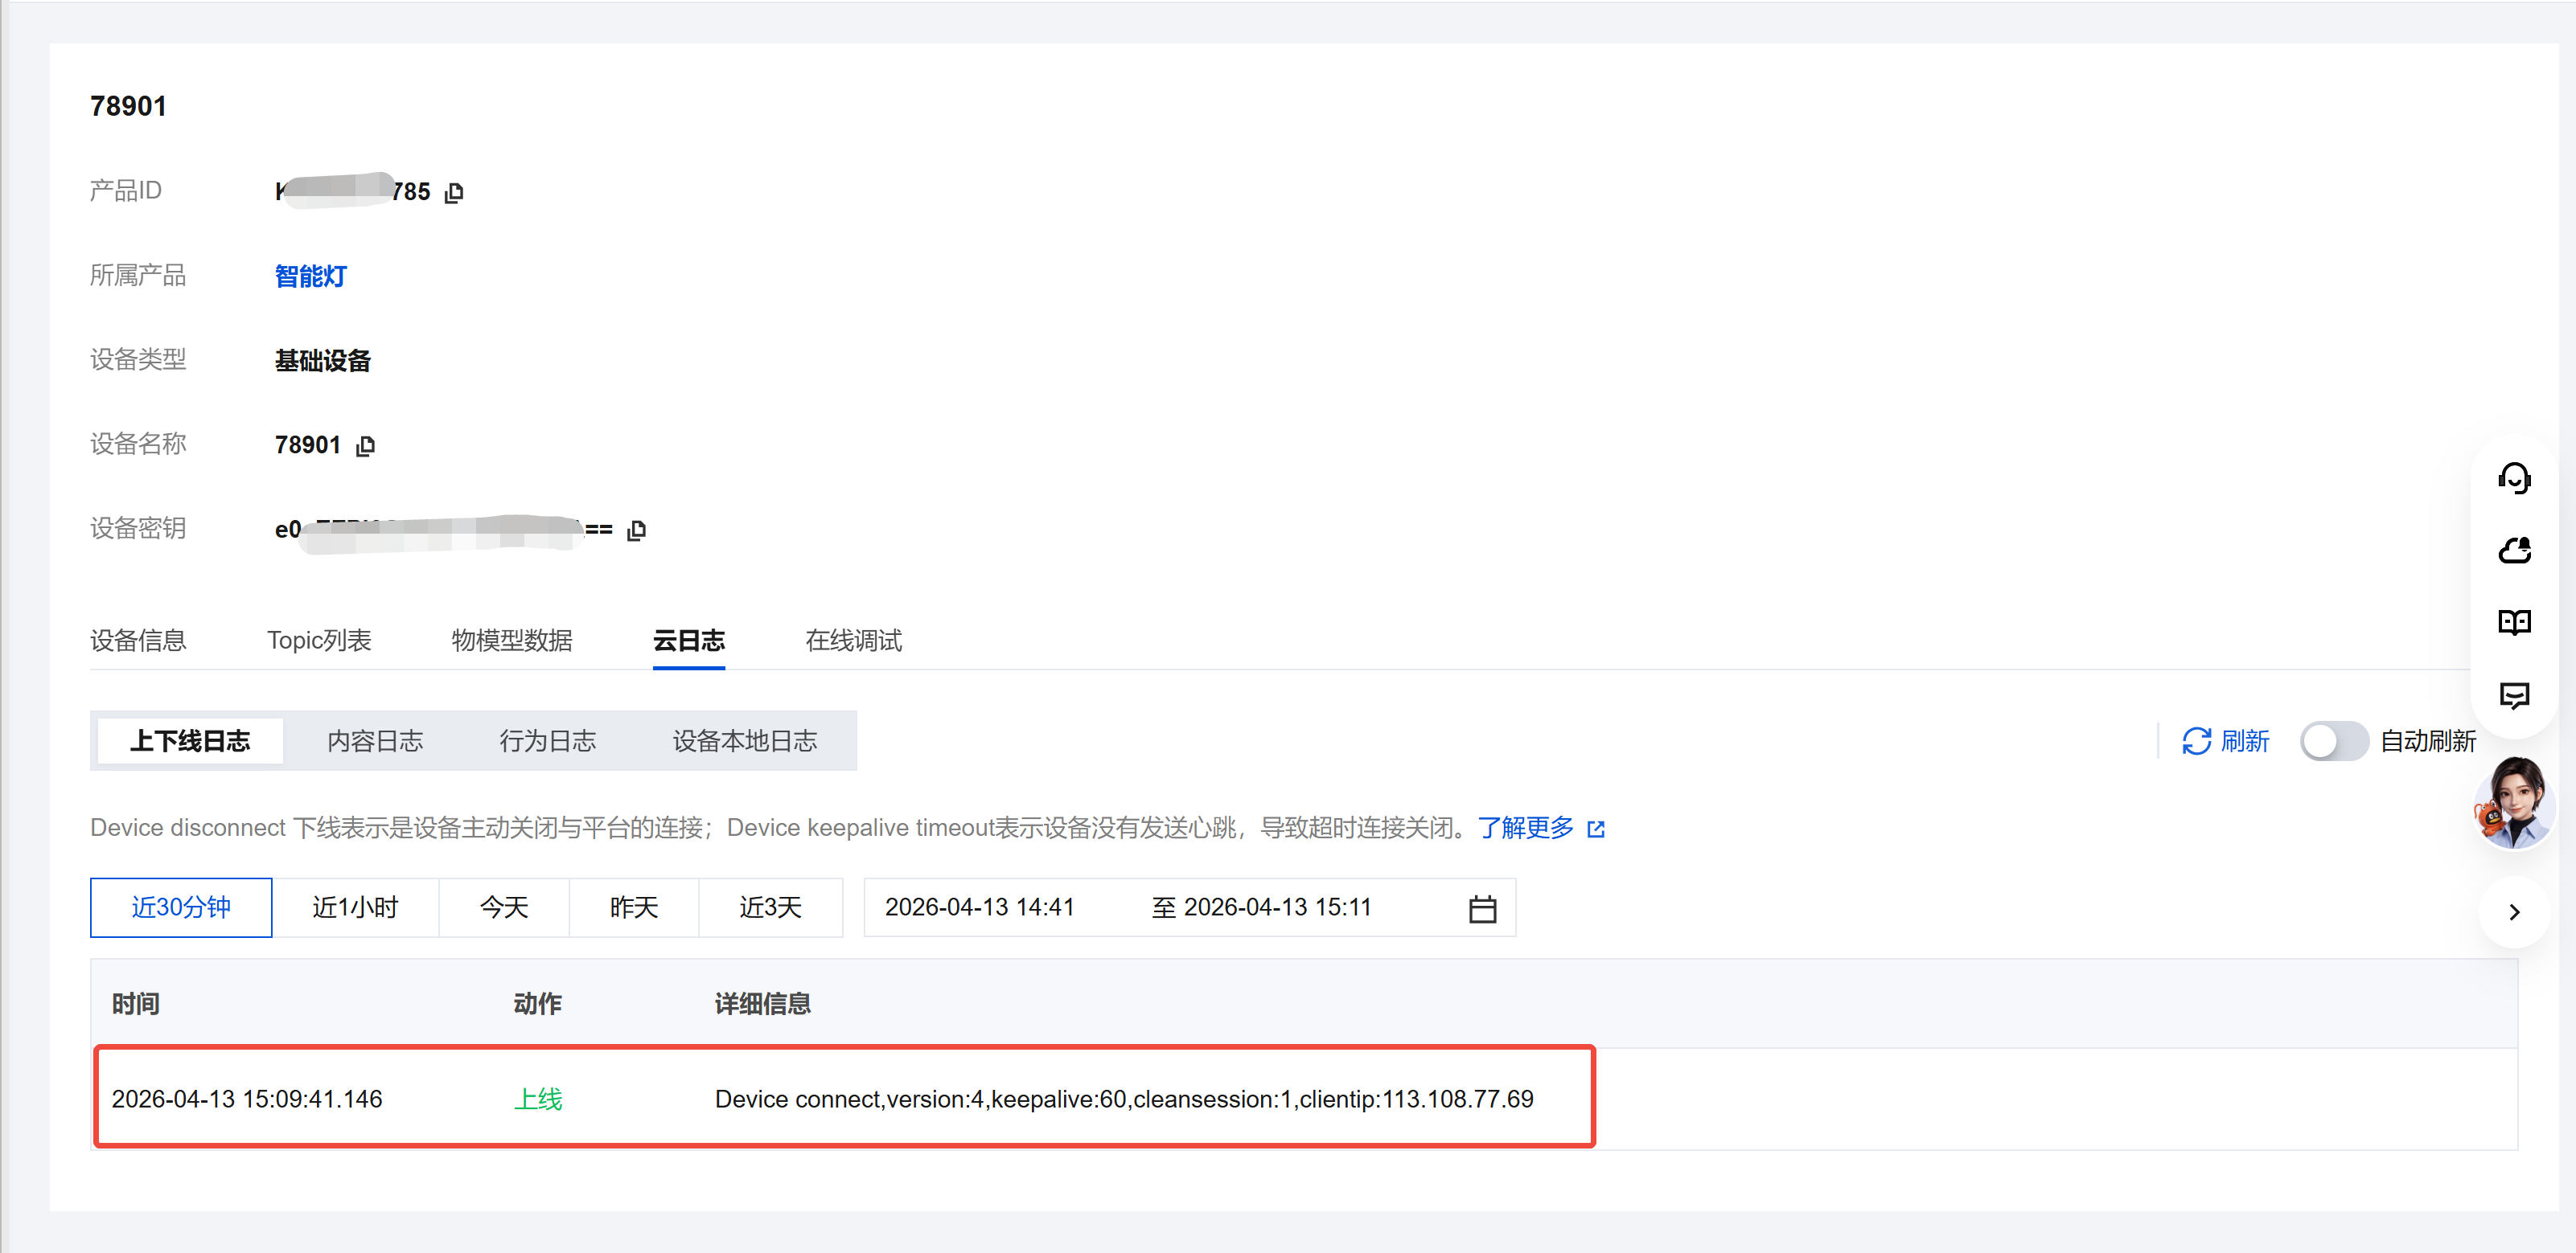The width and height of the screenshot is (2576, 1253).
Task: Click the calendar icon in date range
Action: tap(1482, 908)
